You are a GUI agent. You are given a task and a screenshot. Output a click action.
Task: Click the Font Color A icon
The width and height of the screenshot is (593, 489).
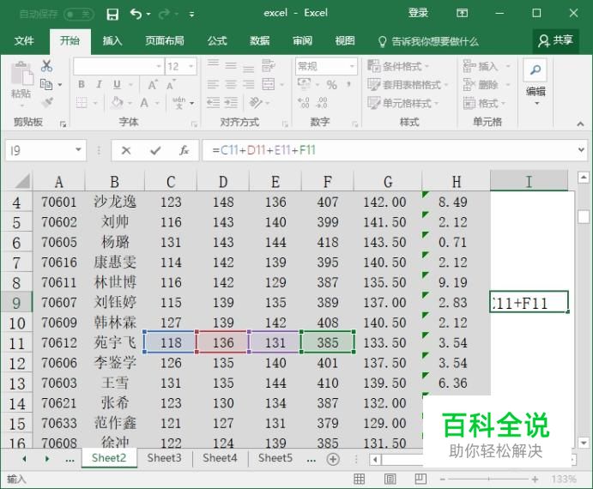click(144, 102)
